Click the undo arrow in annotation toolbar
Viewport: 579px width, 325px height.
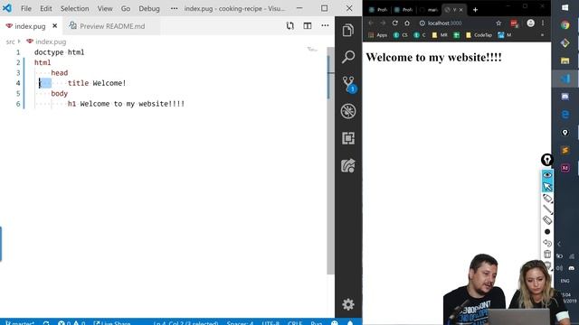[547, 243]
